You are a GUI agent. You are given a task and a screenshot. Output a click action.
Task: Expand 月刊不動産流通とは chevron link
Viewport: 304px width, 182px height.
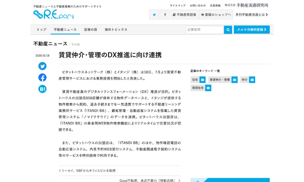[x=252, y=15]
